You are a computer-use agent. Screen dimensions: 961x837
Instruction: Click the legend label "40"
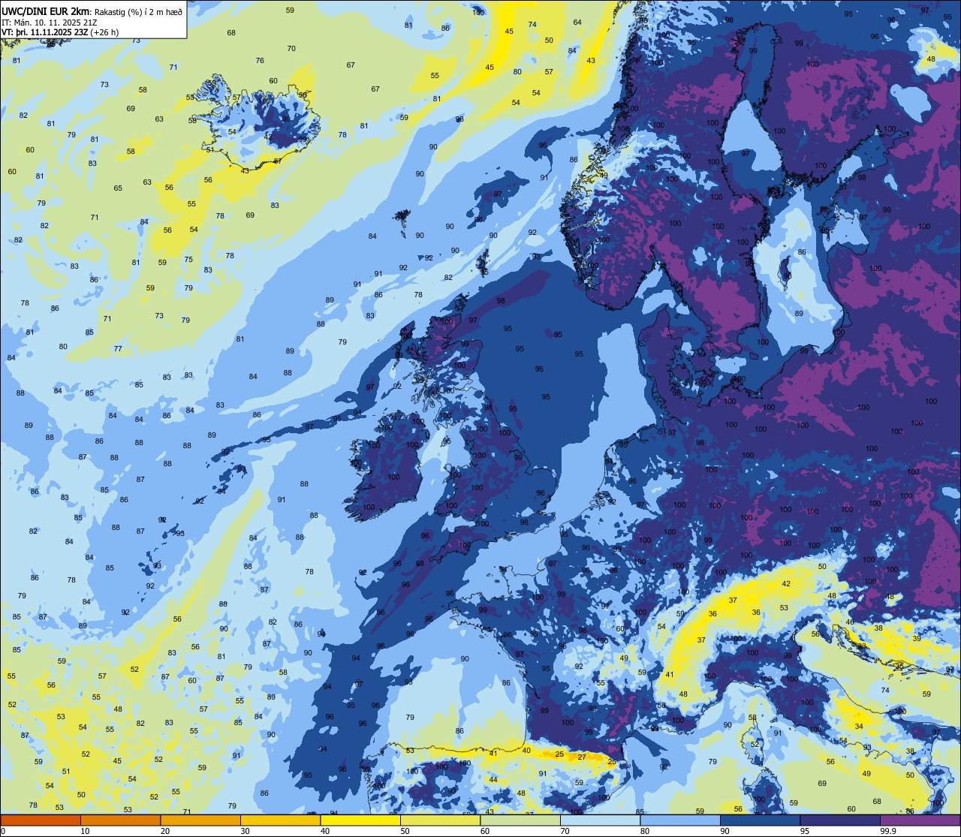click(325, 831)
